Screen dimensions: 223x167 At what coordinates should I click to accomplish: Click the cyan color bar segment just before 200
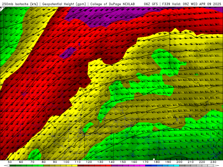pyautogui.click(x=176, y=166)
